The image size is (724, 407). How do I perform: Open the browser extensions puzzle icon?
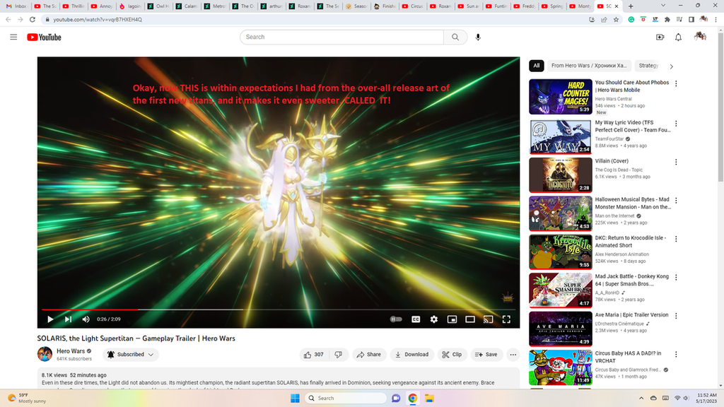[667, 19]
